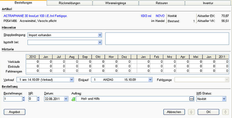232x118 pixels.
Task: Click the 'im Handel' status text
Action: click(x=158, y=21)
